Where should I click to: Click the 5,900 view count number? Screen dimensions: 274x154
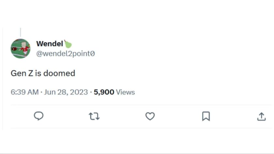104,92
